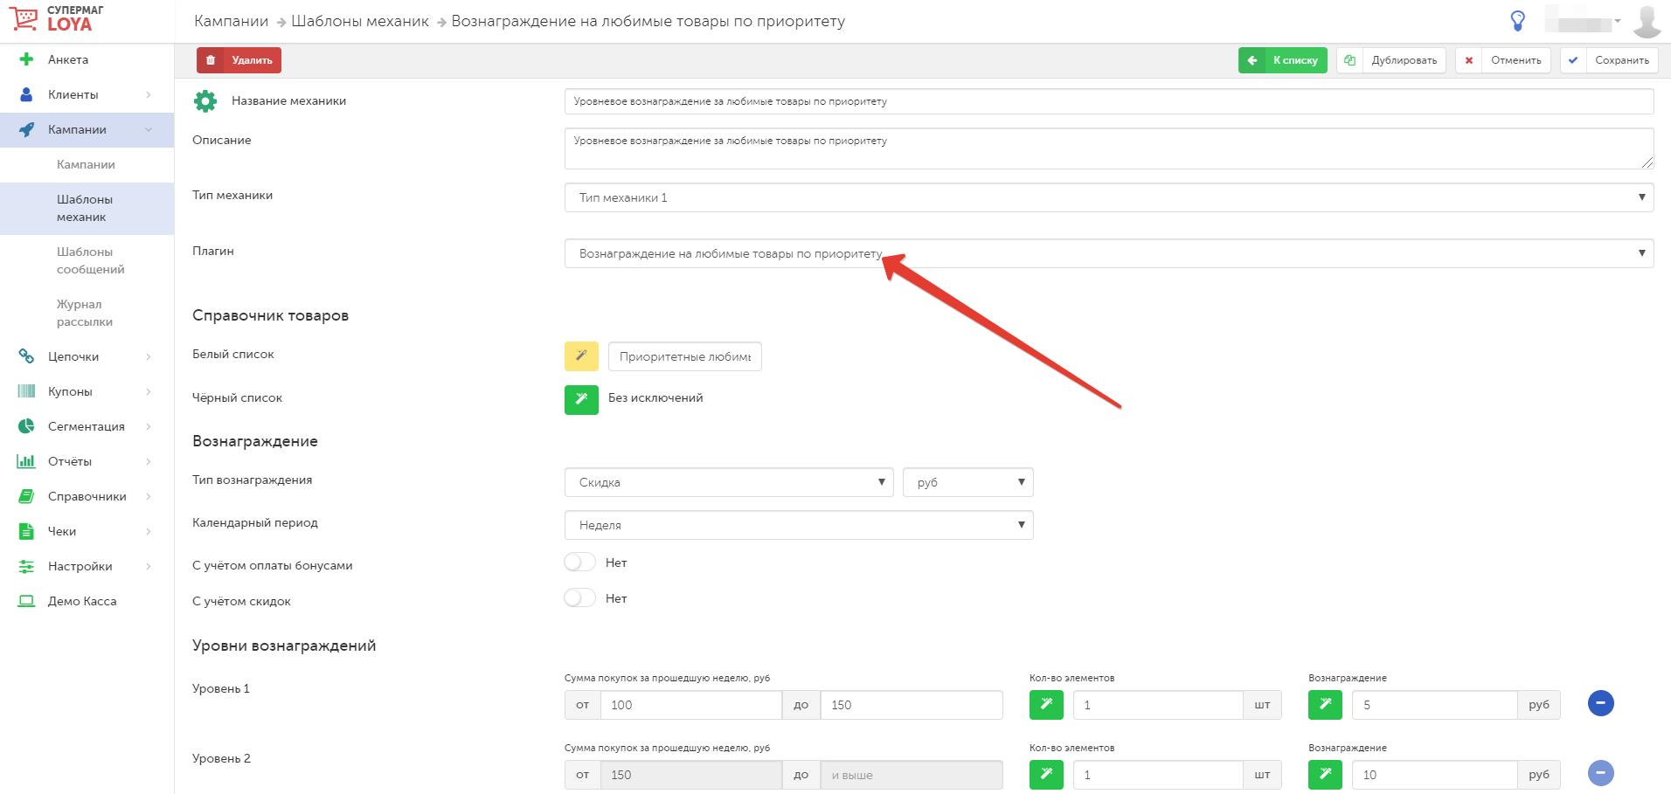
Task: Open the Анкета menu item
Action: click(x=68, y=59)
